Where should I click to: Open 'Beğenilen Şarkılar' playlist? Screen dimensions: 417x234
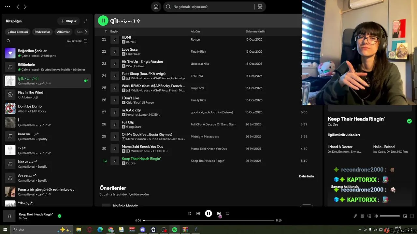[x=48, y=53]
